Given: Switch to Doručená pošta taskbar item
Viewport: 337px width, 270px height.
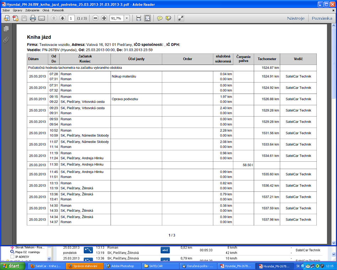Looking at the screenshot, I should point(198,266).
